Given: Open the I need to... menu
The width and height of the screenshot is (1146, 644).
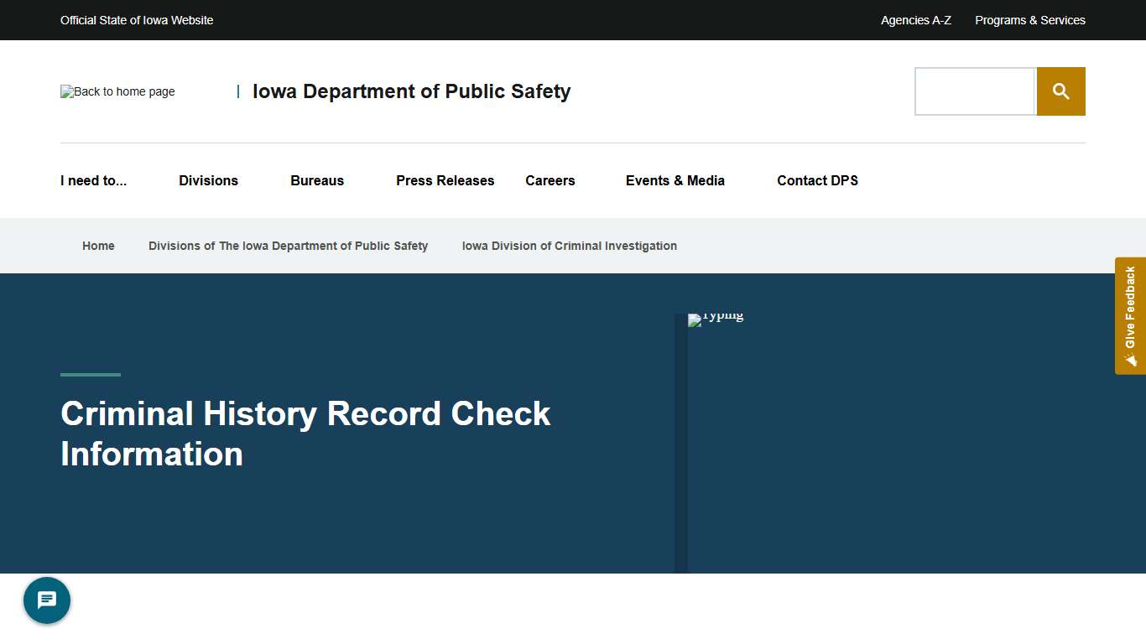Looking at the screenshot, I should (x=93, y=180).
